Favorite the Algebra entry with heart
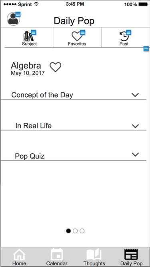The width and height of the screenshot is (150, 267). [x=56, y=67]
